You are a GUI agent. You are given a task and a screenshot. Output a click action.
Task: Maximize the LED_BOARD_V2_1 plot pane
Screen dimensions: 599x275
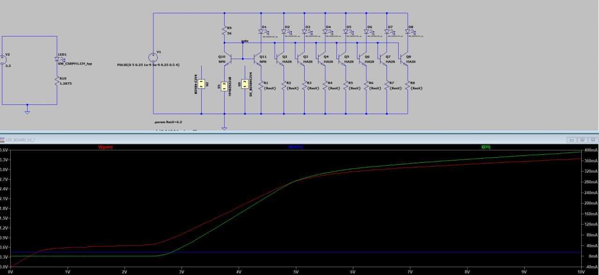[x=582, y=140]
